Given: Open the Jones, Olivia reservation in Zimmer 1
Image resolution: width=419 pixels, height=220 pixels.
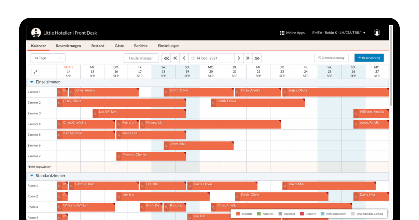Looking at the screenshot, I should pos(336,93).
